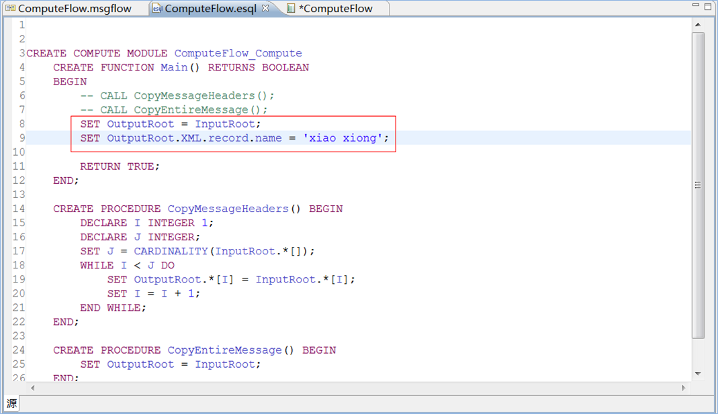Click the horizontal scrollbar right arrow
The width and height of the screenshot is (718, 414).
pyautogui.click(x=684, y=388)
